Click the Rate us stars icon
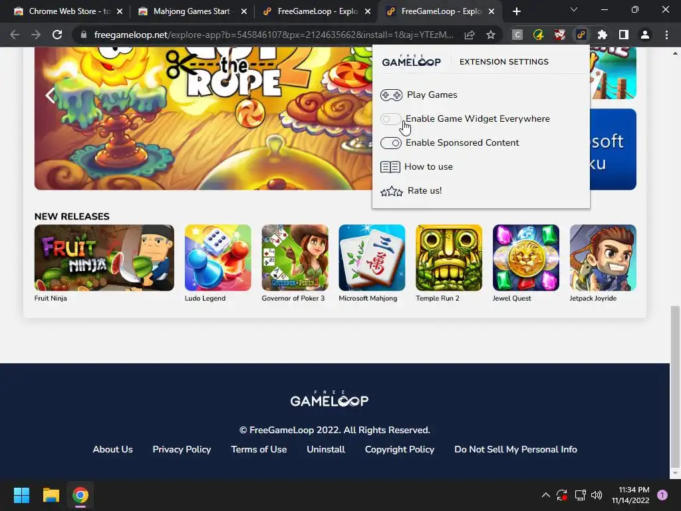 [x=391, y=191]
